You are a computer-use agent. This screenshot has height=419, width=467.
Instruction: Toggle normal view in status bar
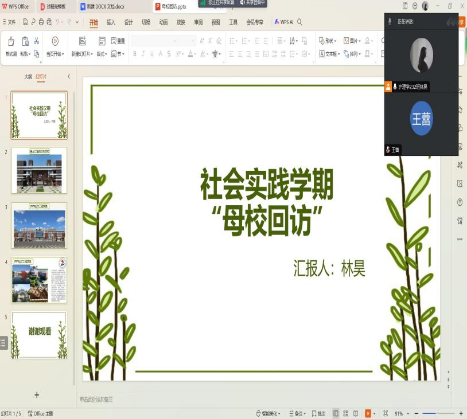click(336, 413)
